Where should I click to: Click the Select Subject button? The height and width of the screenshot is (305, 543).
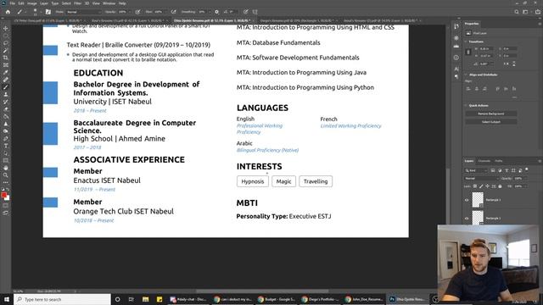click(x=491, y=122)
